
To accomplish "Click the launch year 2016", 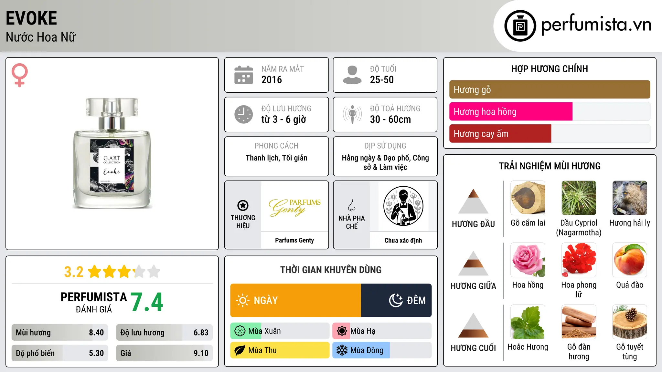I will pyautogui.click(x=272, y=80).
